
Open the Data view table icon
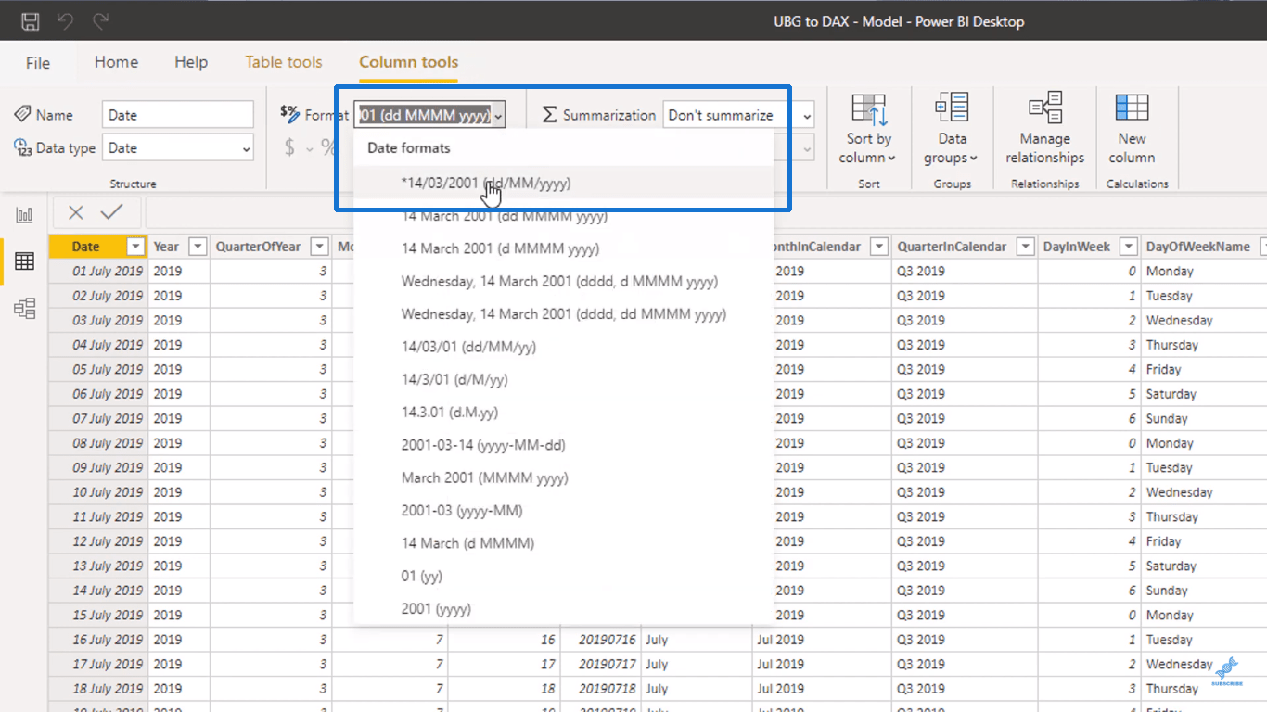[24, 261]
